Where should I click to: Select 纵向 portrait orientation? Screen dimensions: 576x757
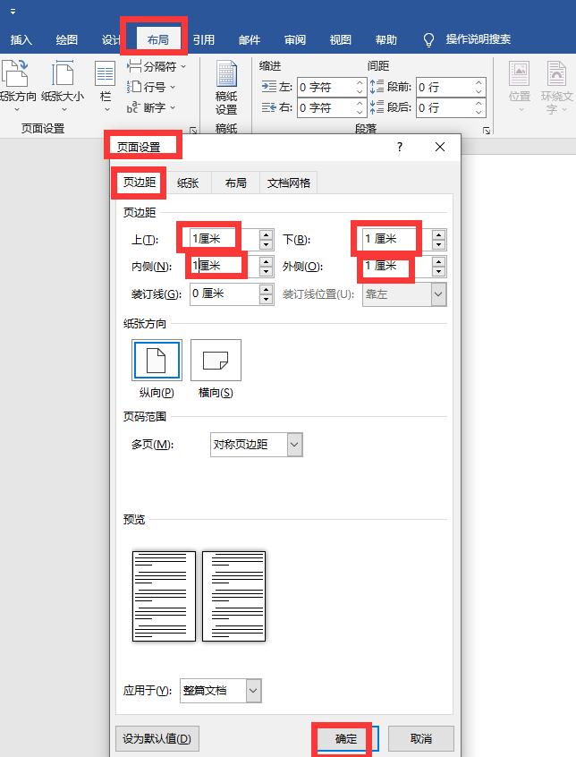pos(157,360)
